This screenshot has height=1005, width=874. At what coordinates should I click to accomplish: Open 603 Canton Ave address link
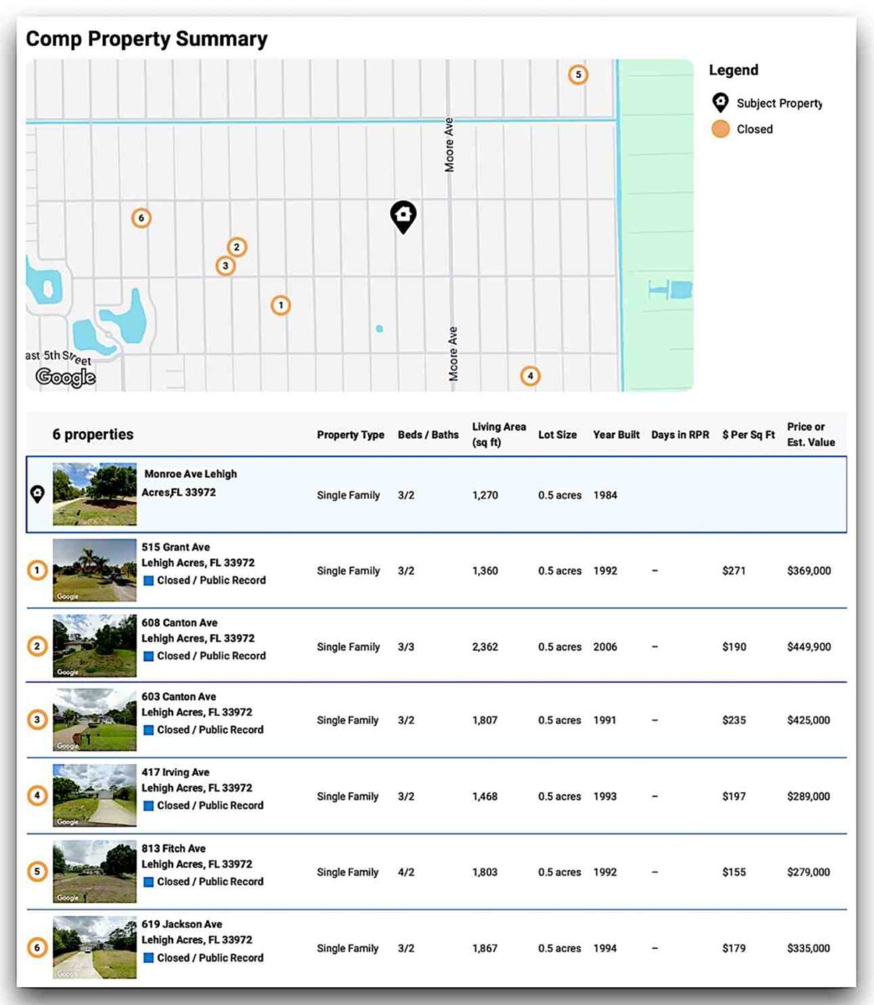click(x=178, y=697)
